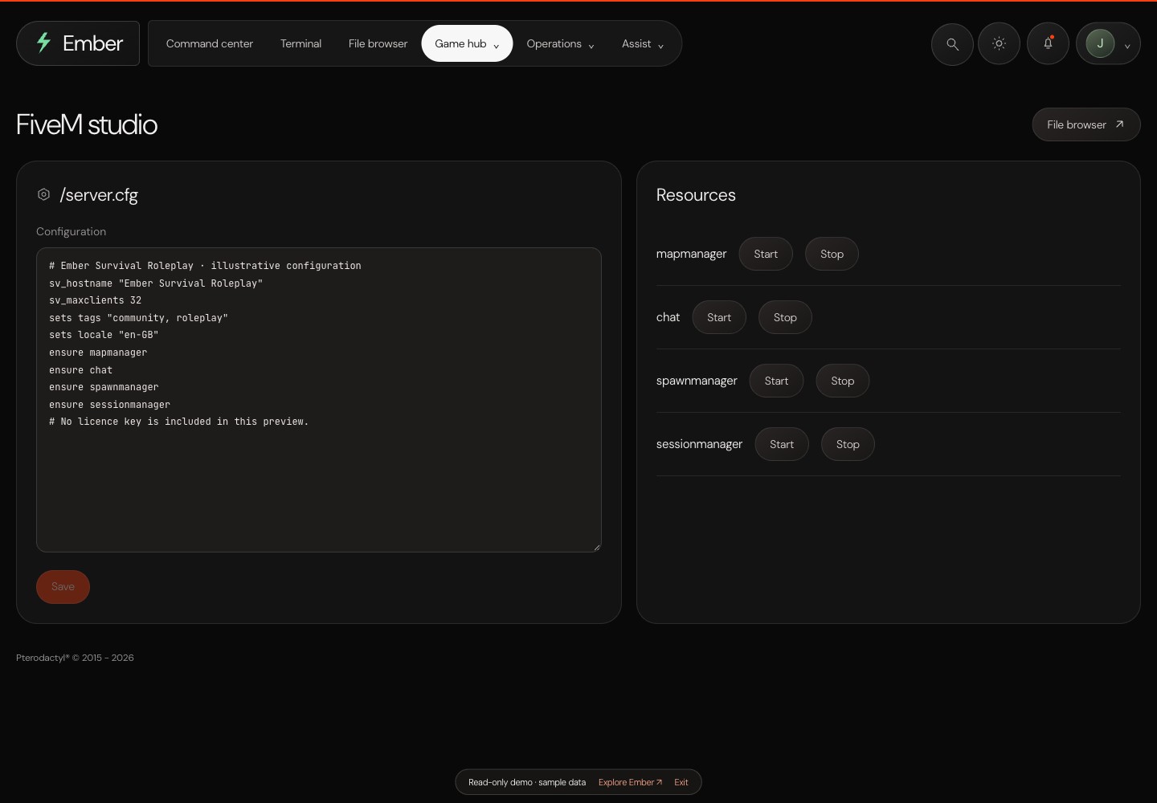
Task: Exit the read-only demo
Action: (681, 782)
